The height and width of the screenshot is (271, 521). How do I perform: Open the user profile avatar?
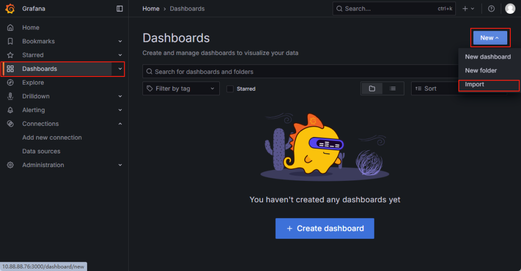coord(510,9)
